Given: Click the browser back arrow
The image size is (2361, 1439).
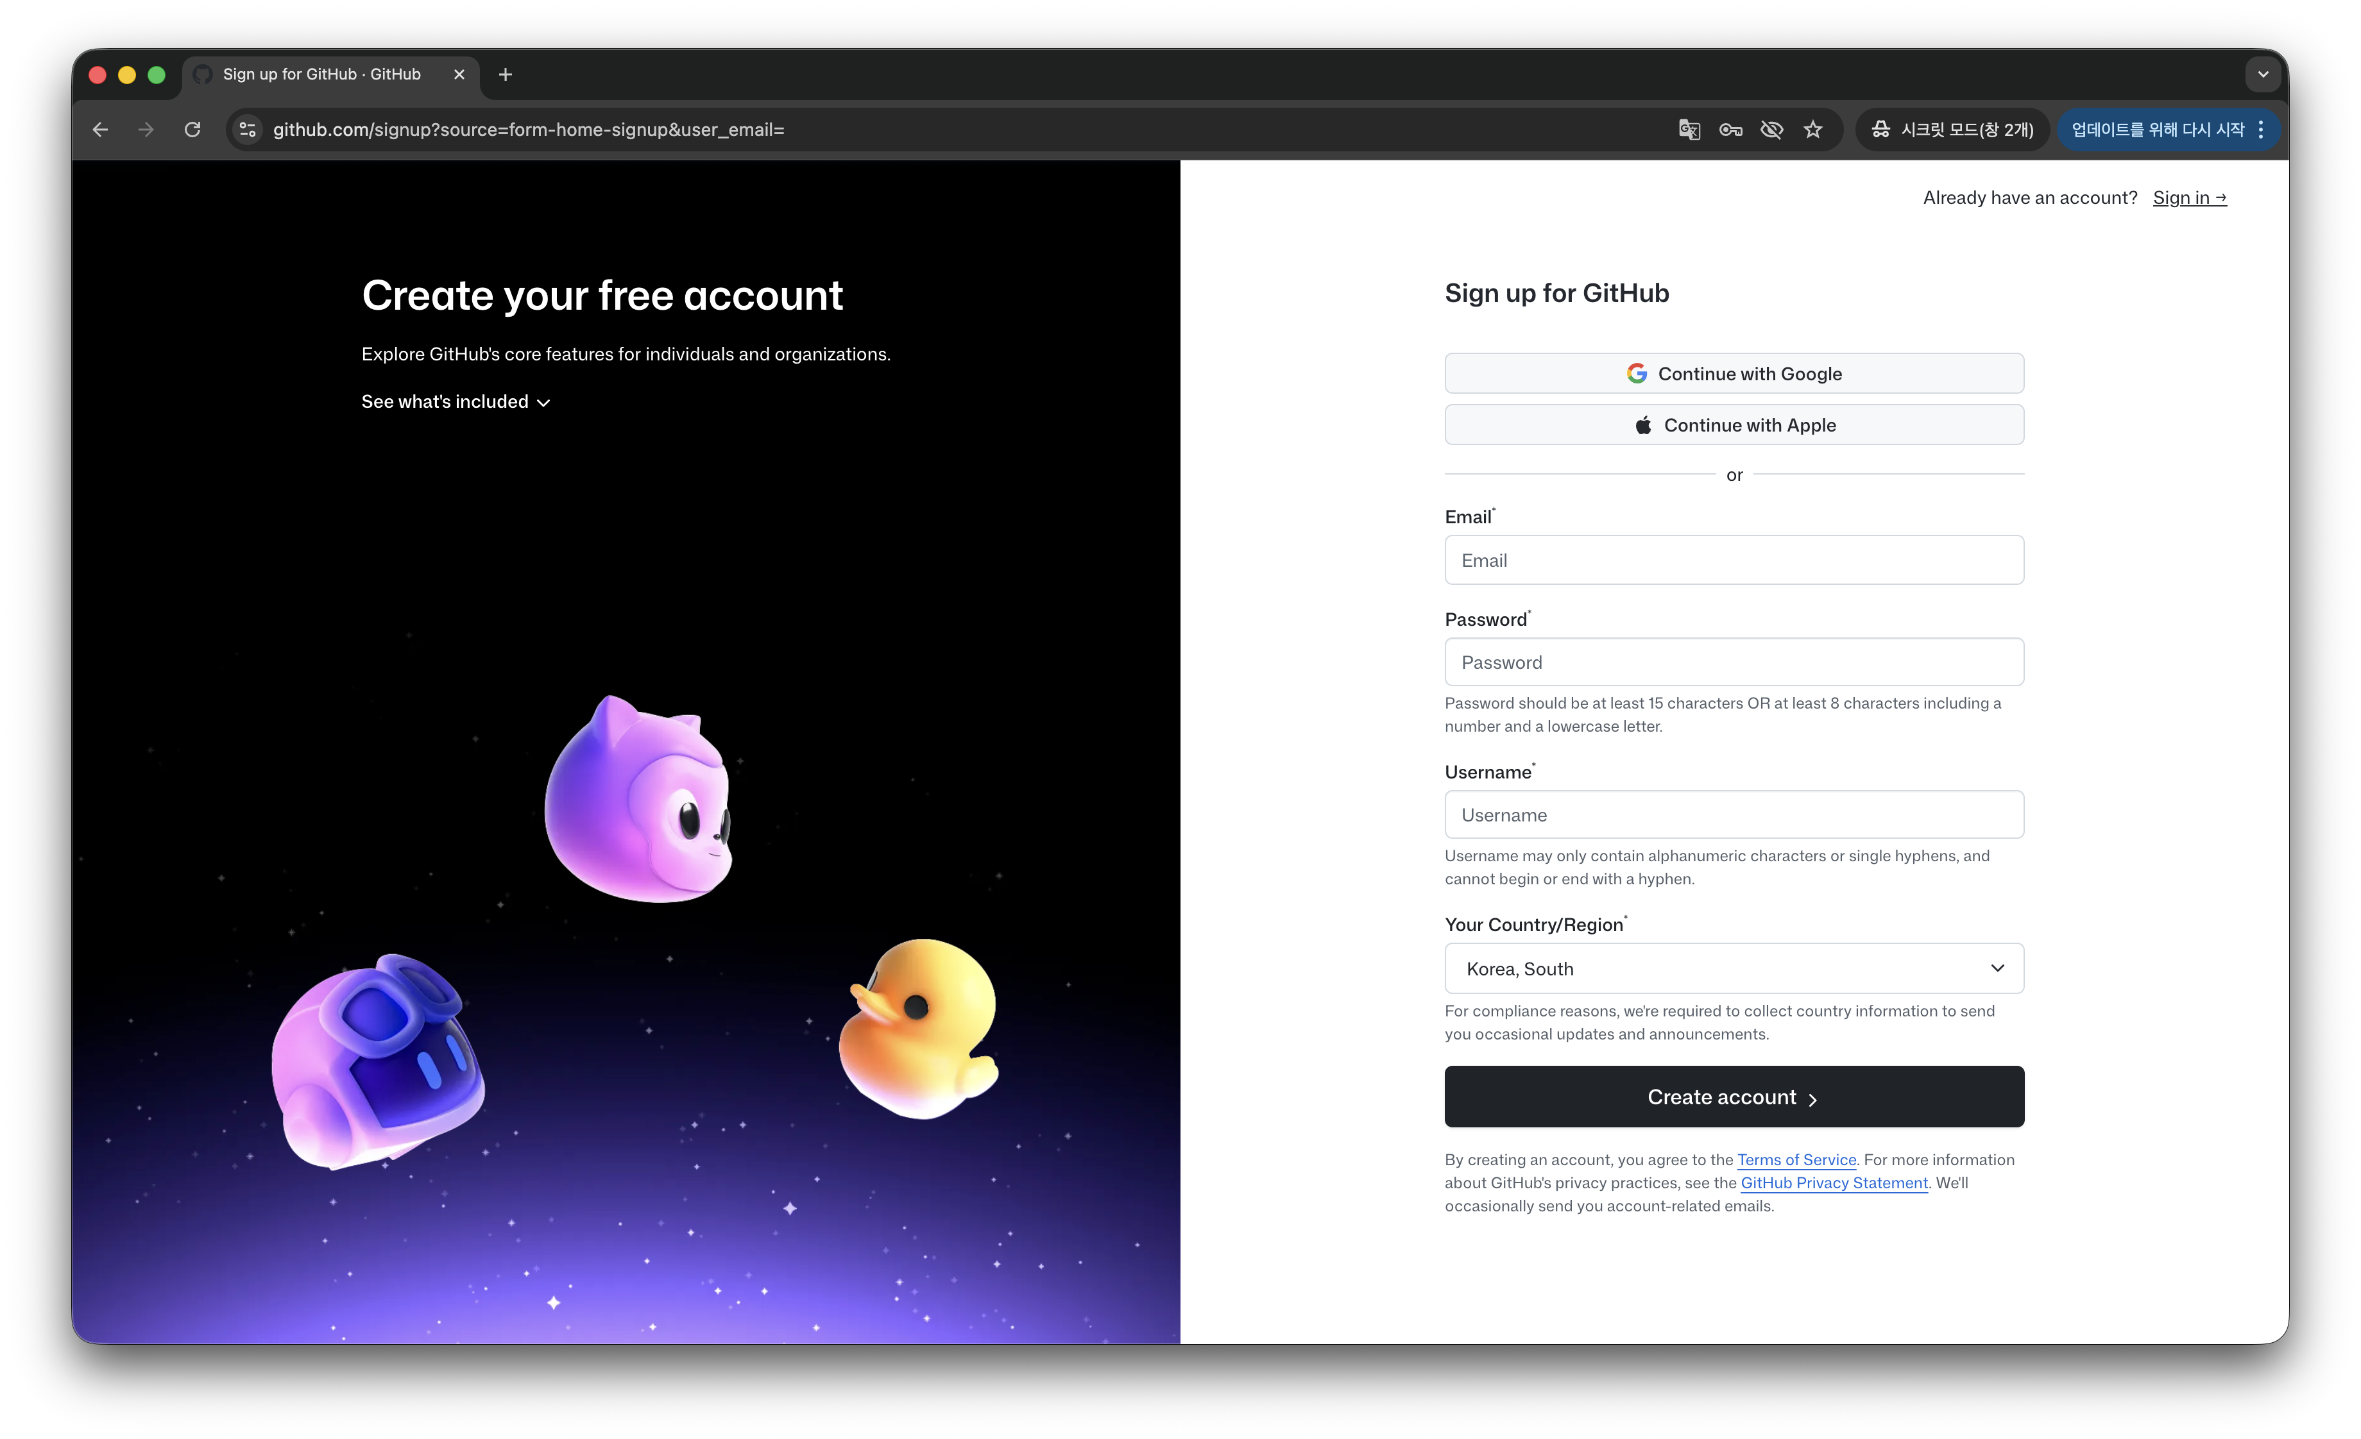Looking at the screenshot, I should click(101, 130).
